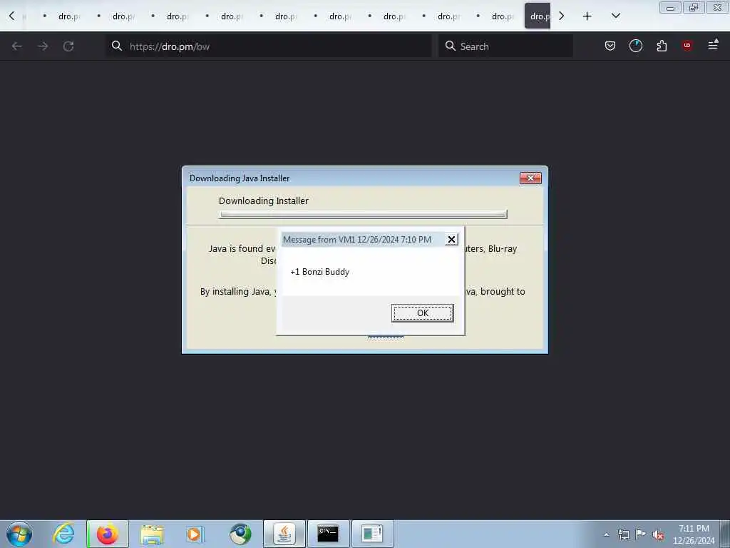The image size is (730, 548).
Task: Close the Downloading Java Installer window
Action: (x=530, y=178)
